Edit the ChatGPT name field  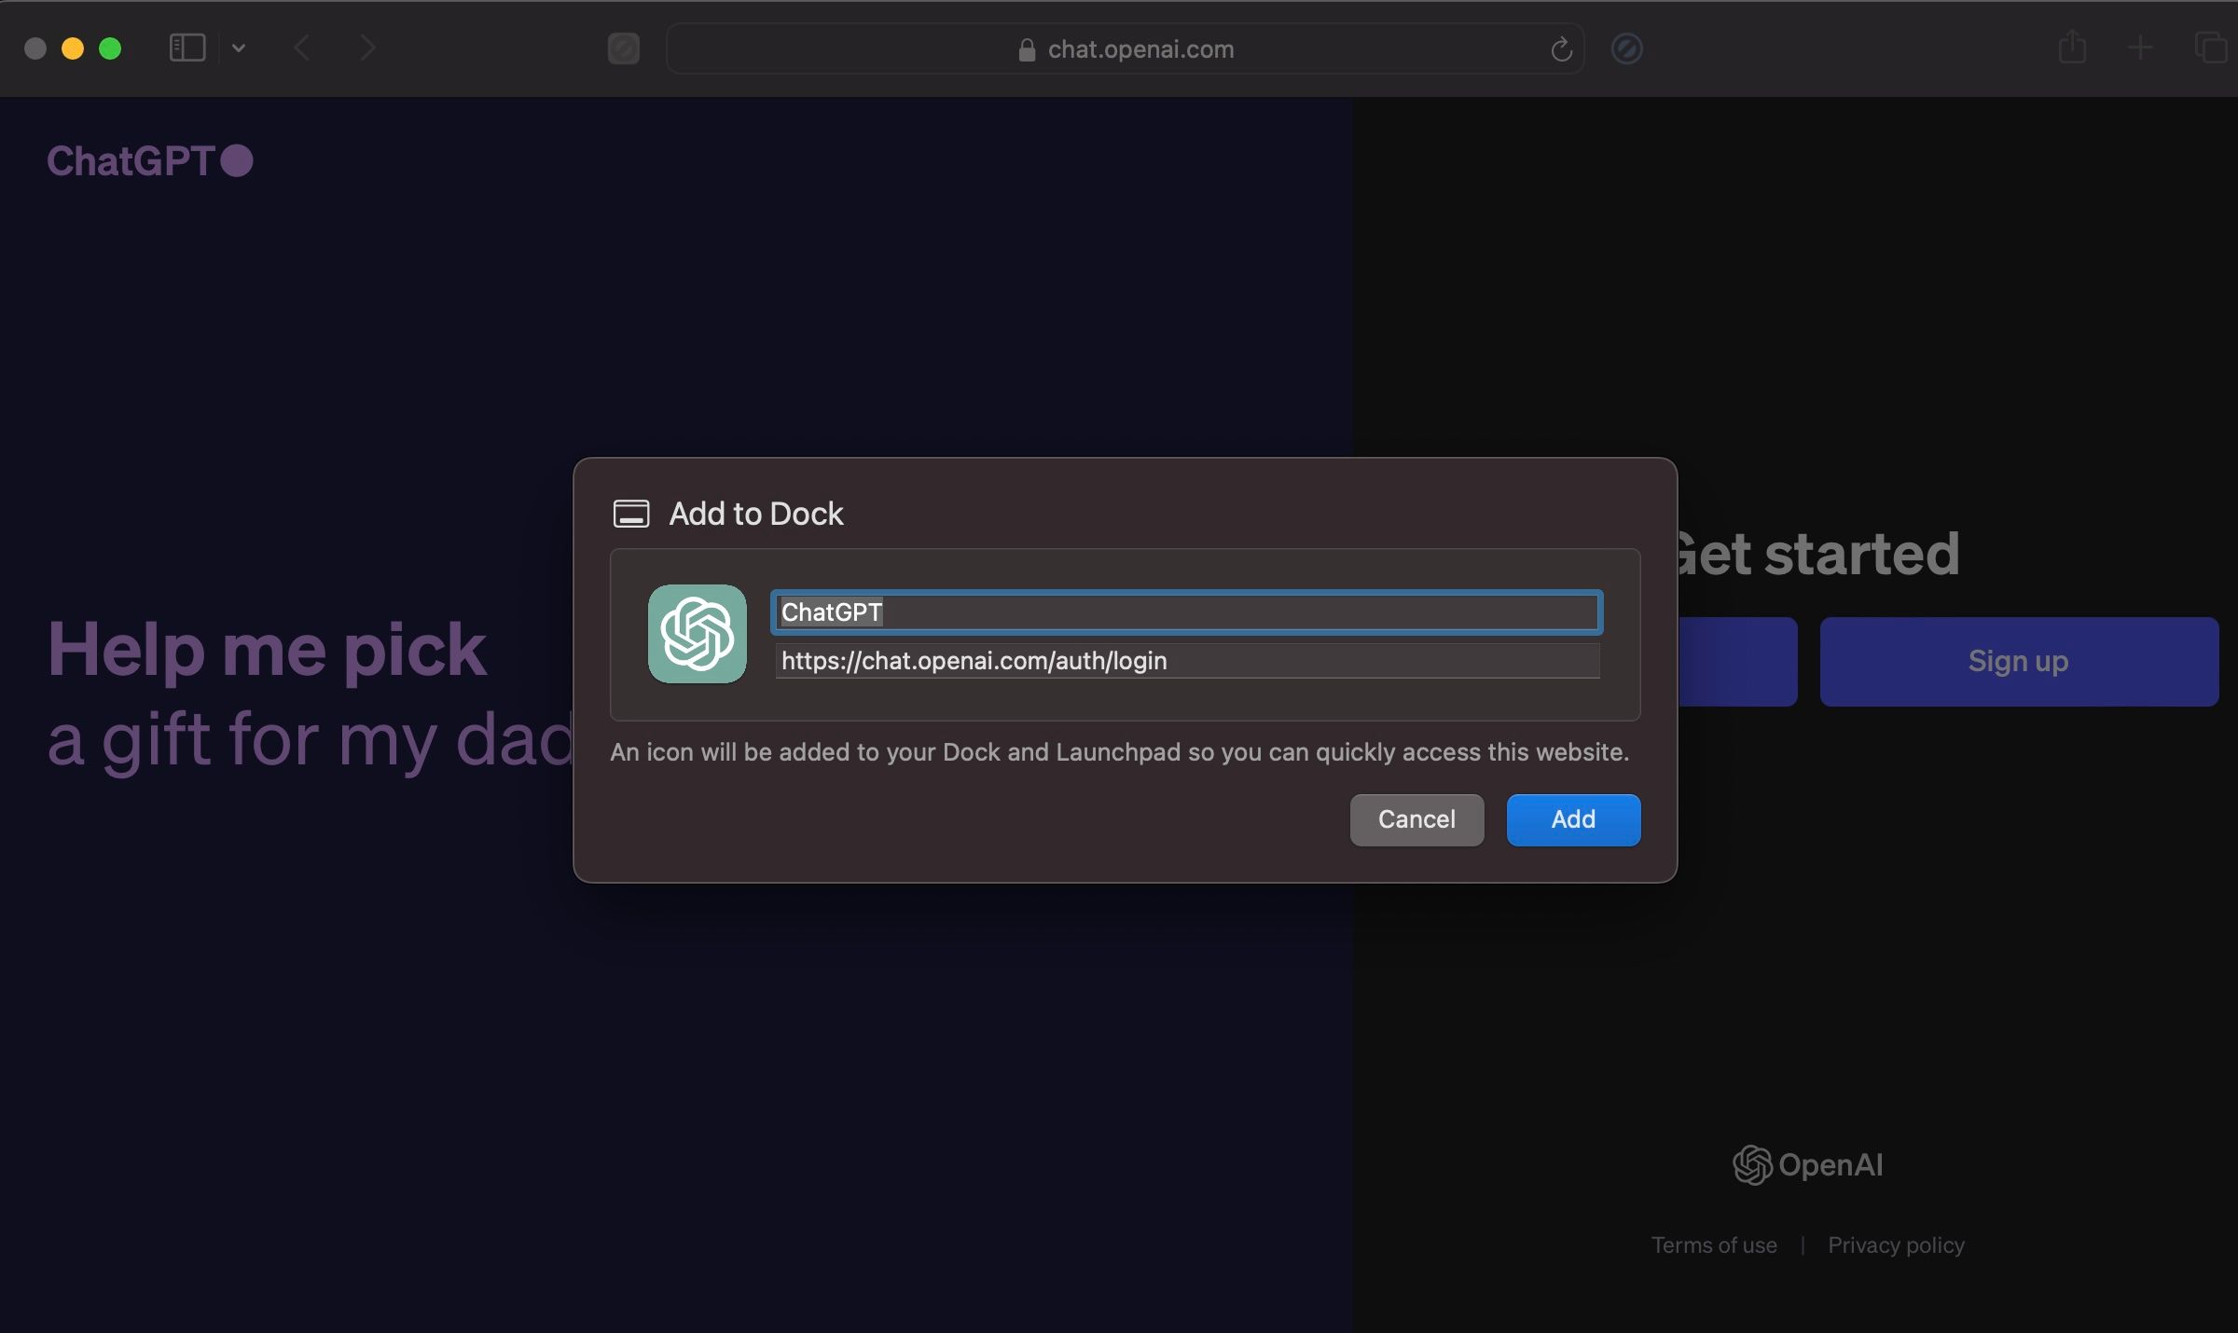[1184, 613]
